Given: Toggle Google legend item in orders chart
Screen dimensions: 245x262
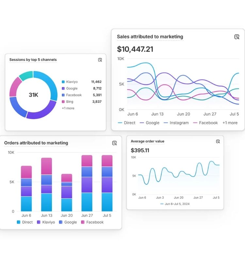Looking at the screenshot, I should coord(68,222).
